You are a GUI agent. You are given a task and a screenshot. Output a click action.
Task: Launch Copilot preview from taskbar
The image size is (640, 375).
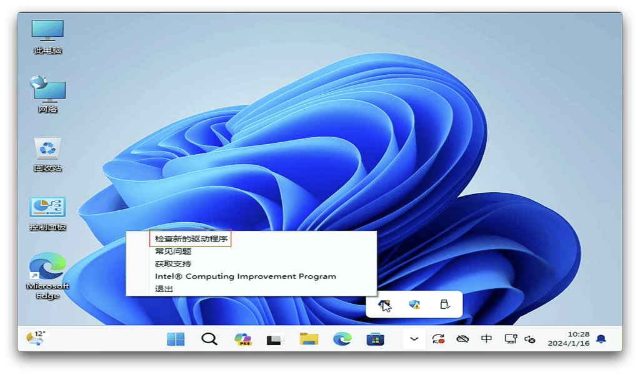coord(242,339)
